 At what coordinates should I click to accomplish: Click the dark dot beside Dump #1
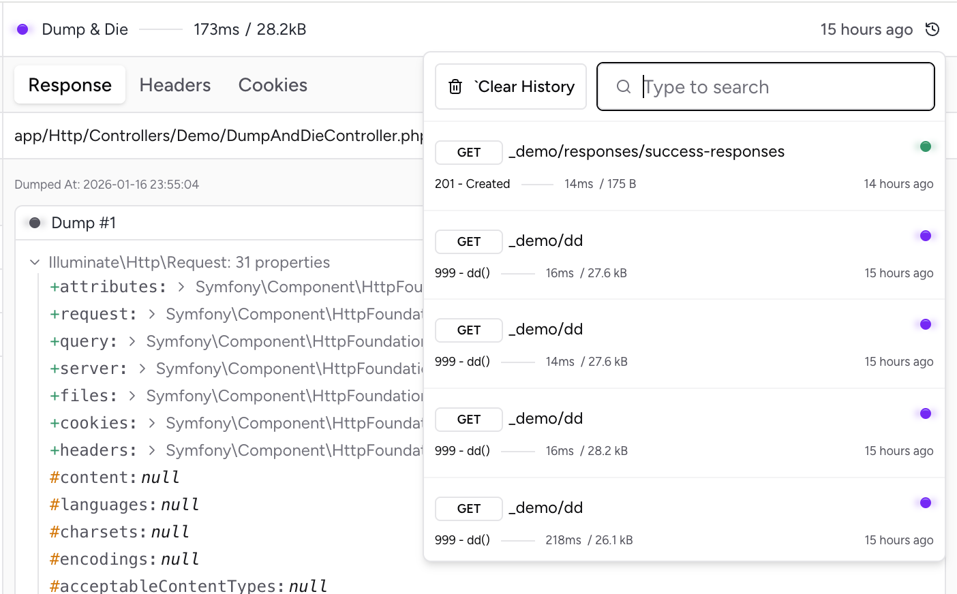[x=35, y=223]
